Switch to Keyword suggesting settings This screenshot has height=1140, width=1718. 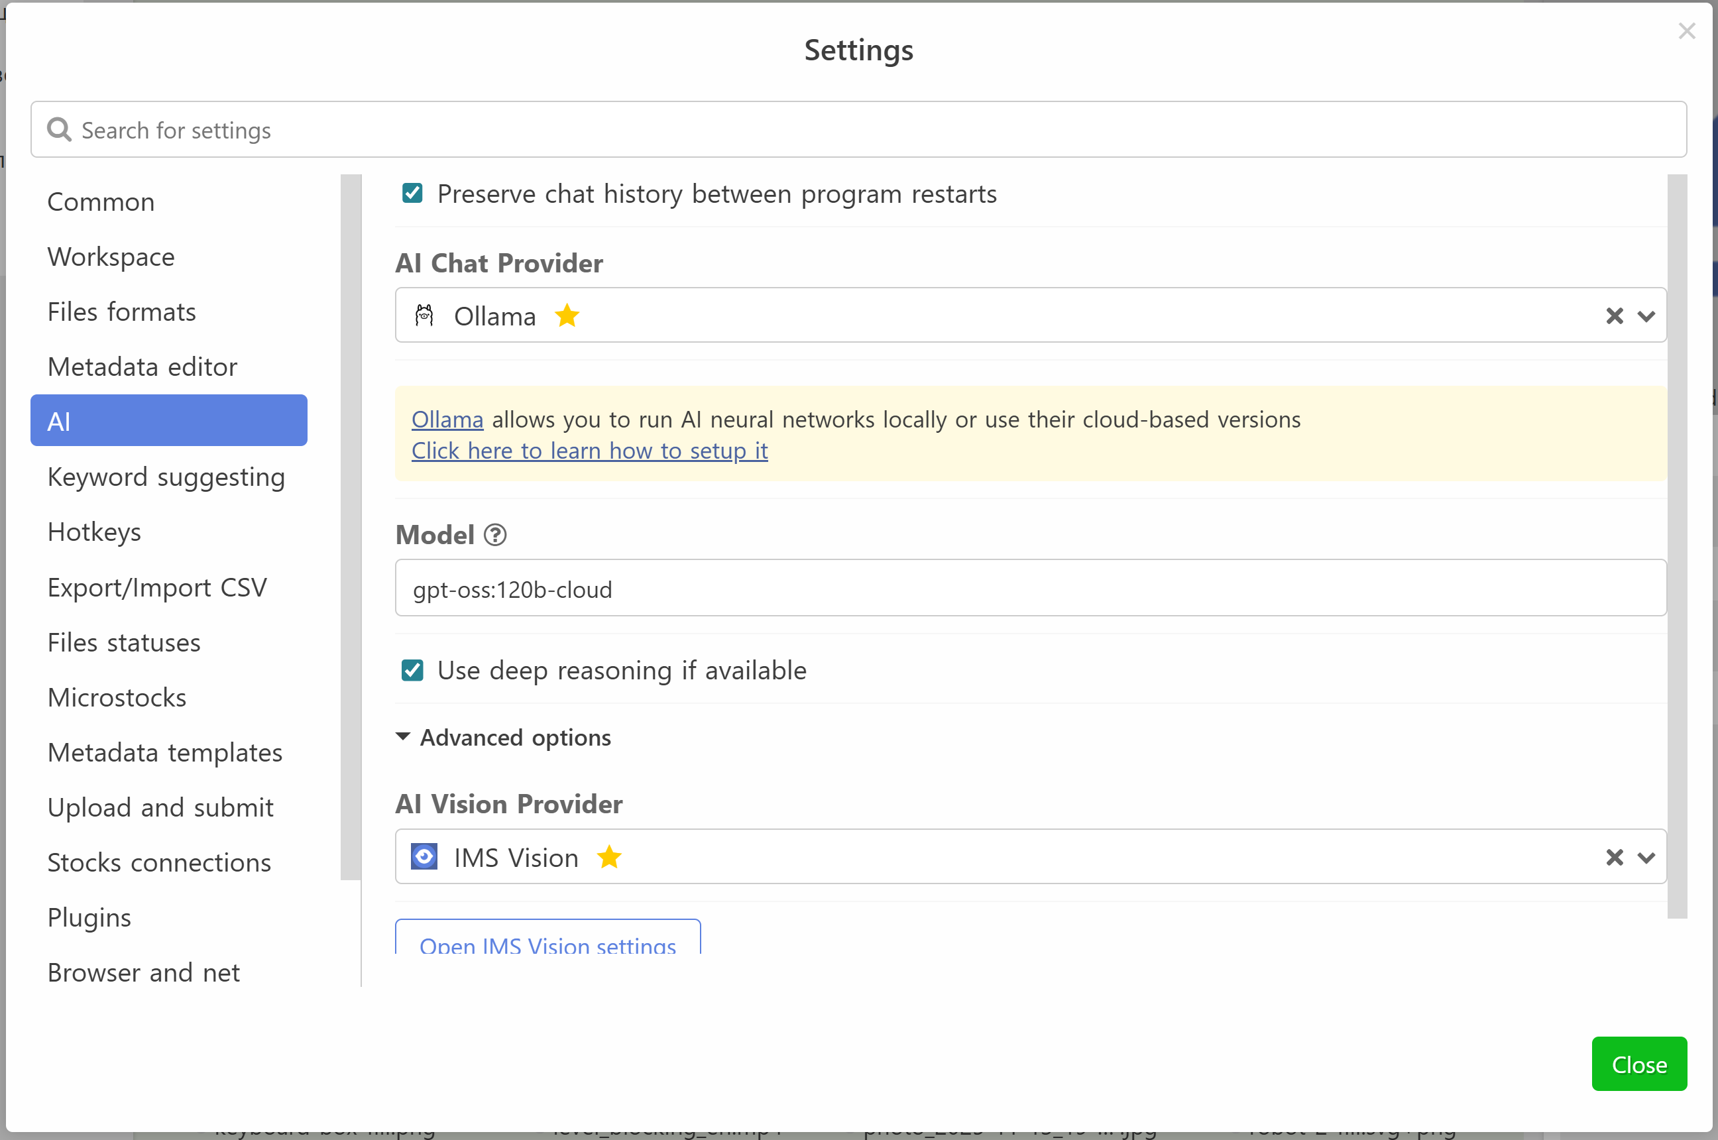coord(166,477)
